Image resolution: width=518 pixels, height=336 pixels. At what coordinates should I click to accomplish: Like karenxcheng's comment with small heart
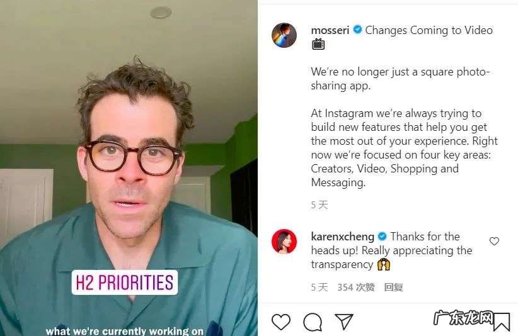click(494, 242)
